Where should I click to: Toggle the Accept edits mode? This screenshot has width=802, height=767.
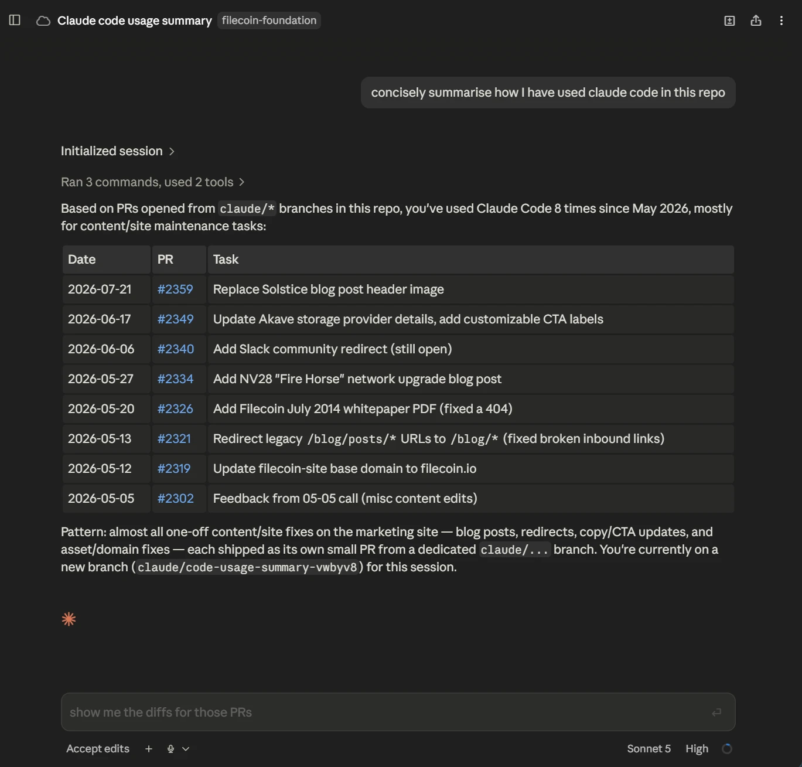(x=98, y=749)
